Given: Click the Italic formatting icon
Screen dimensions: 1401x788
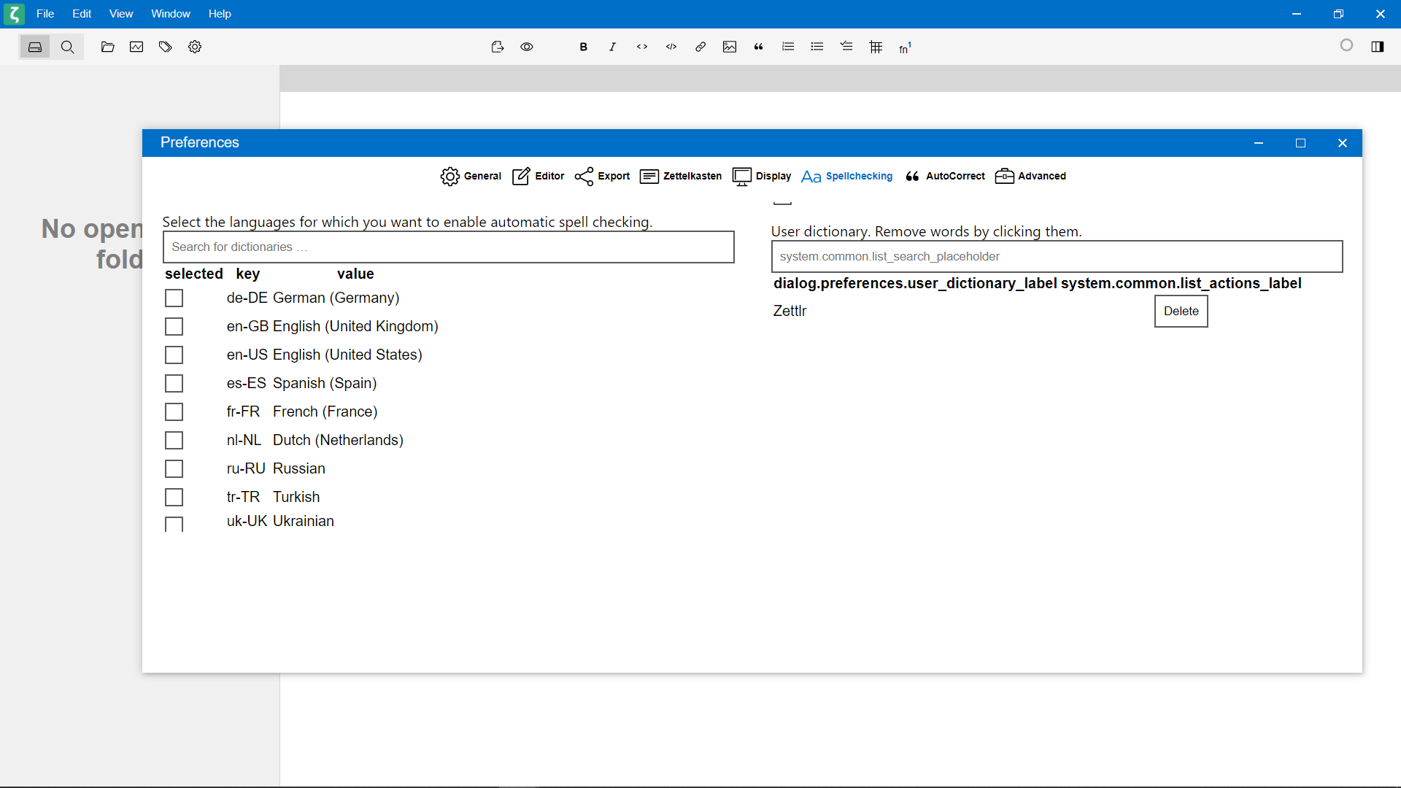Looking at the screenshot, I should coord(612,47).
